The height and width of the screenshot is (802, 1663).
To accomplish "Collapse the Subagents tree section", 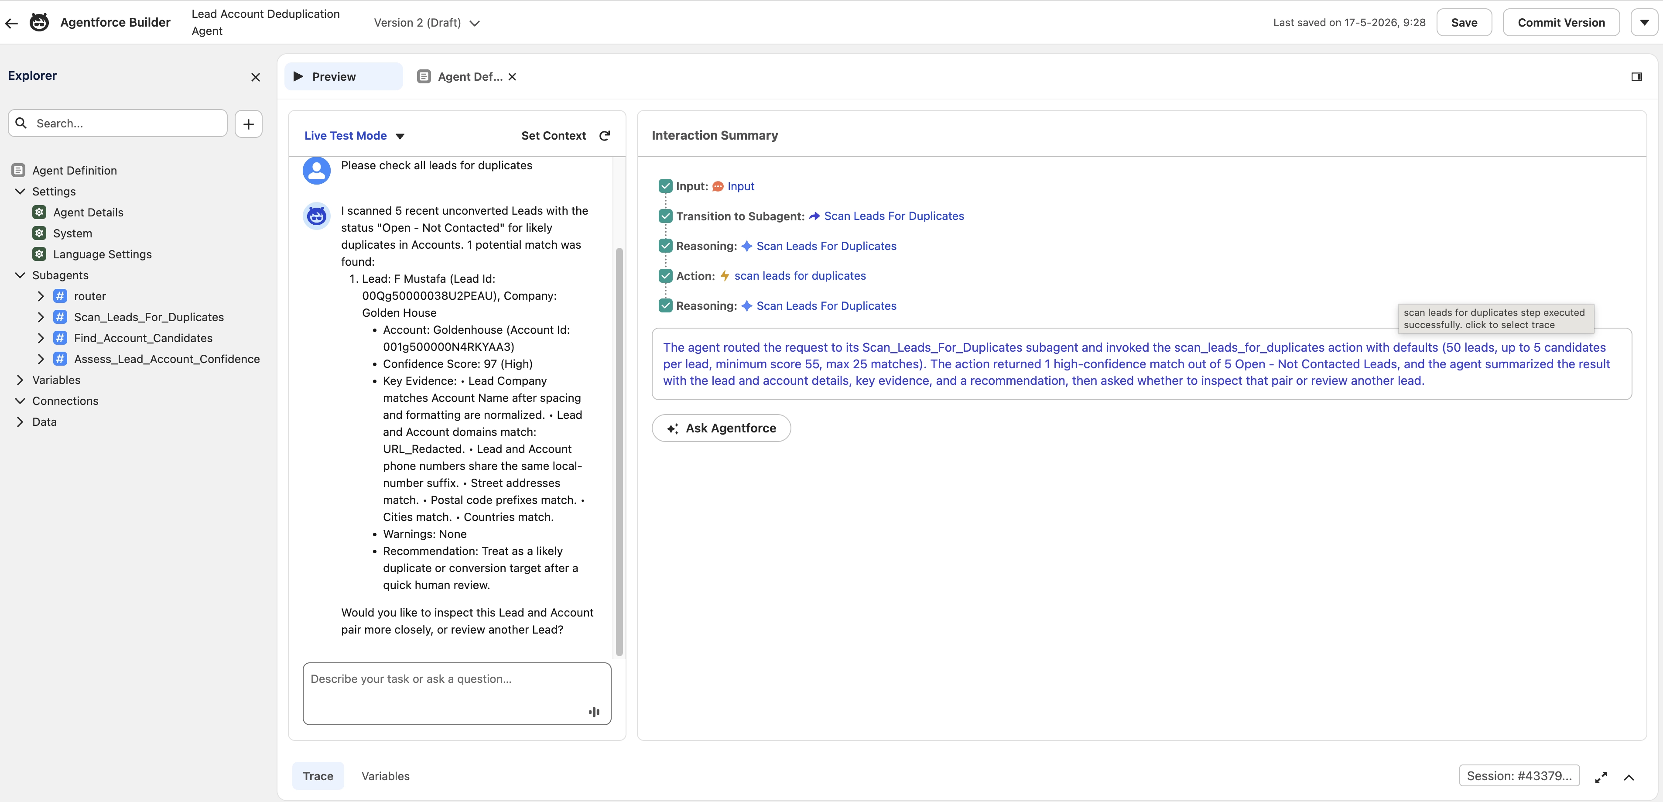I will coord(20,275).
